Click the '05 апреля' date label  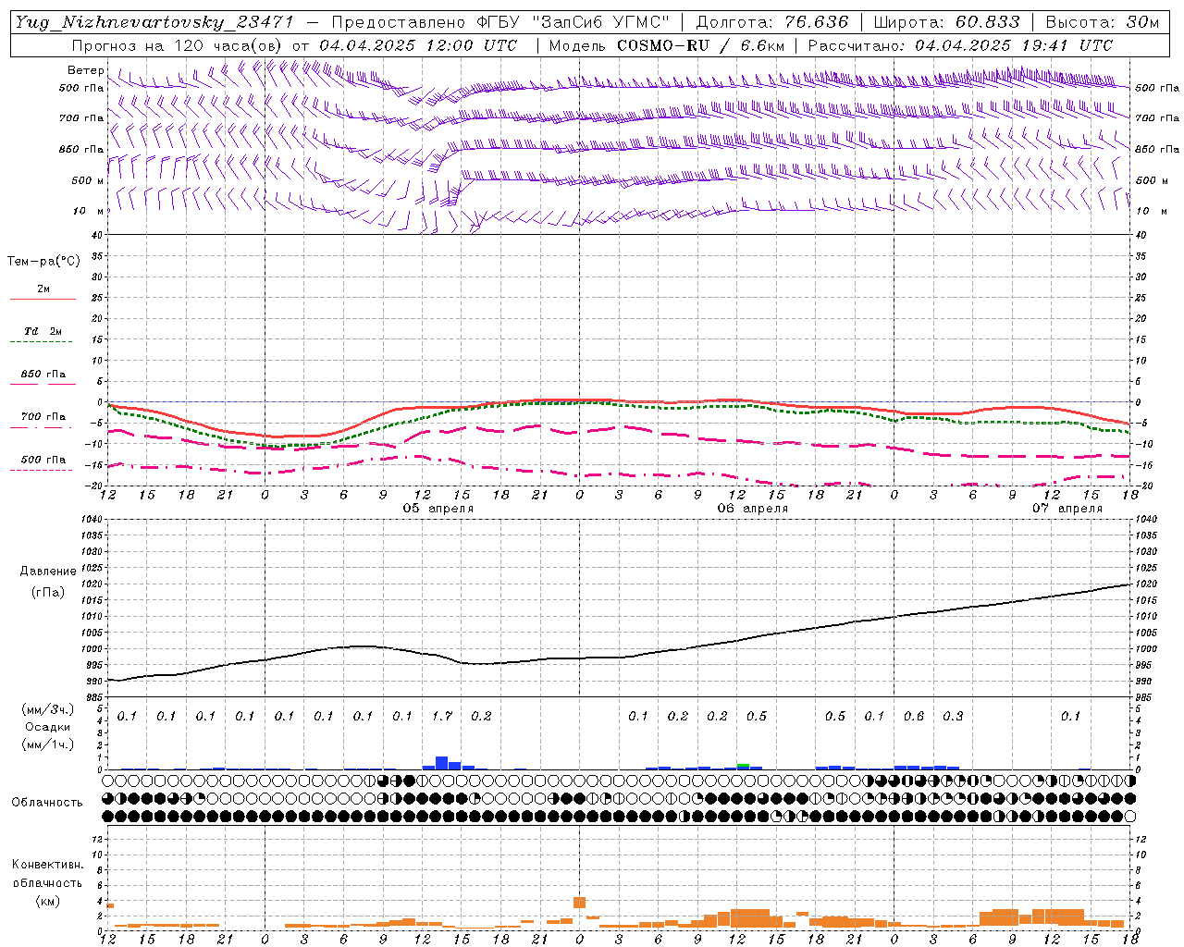pos(438,509)
